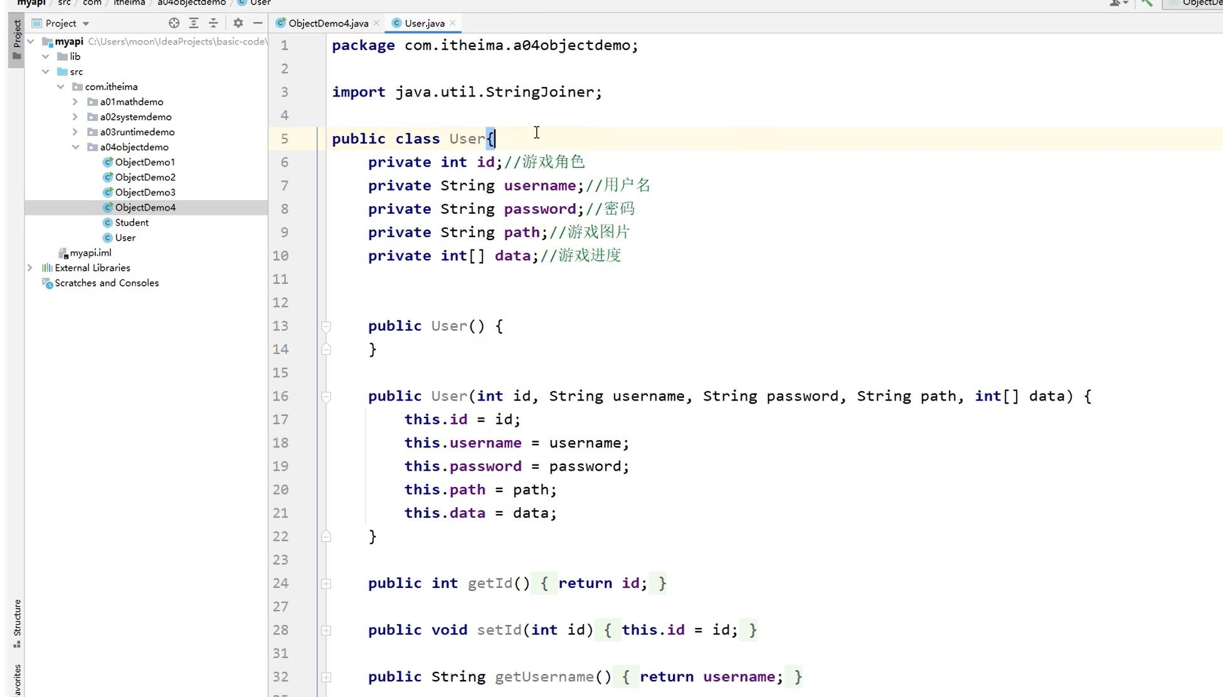Click line number 12 in gutter
The image size is (1223, 697).
[x=280, y=303]
